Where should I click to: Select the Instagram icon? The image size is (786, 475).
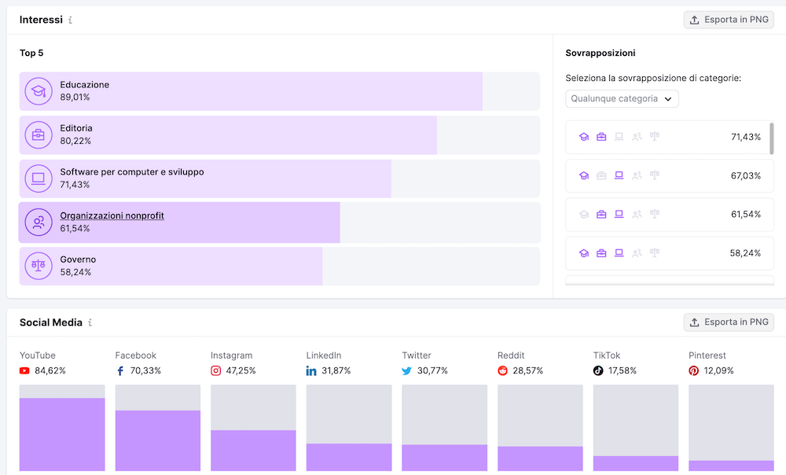pos(215,370)
